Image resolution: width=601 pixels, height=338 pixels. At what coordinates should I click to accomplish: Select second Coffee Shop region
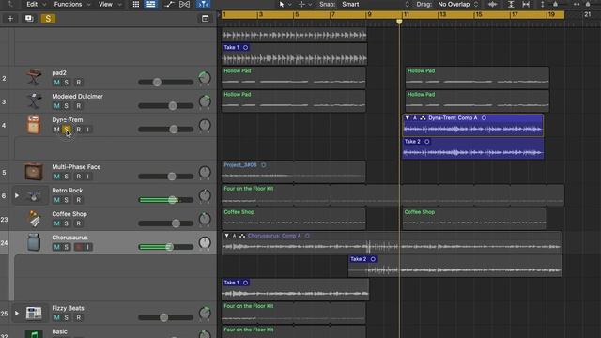(x=474, y=219)
